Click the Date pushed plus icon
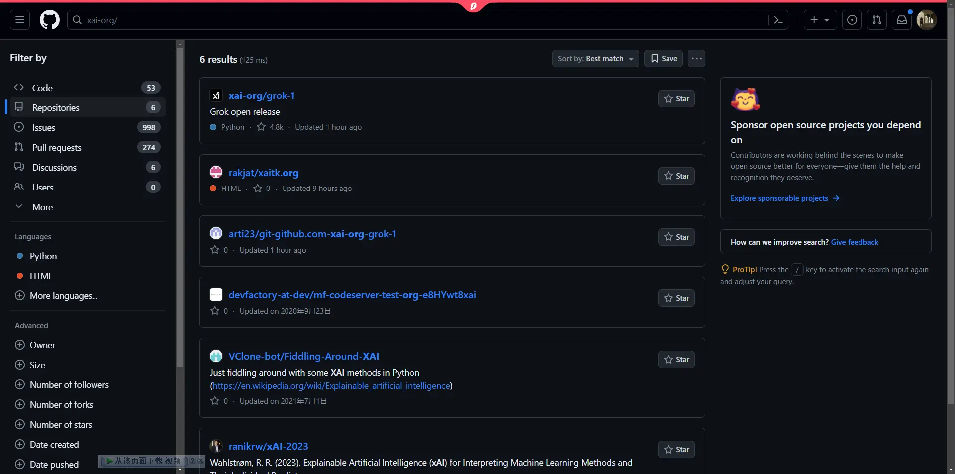955x474 pixels. click(20, 464)
